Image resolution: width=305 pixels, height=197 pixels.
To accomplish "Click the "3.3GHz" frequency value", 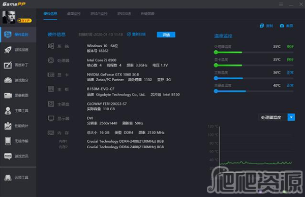I will [142, 65].
